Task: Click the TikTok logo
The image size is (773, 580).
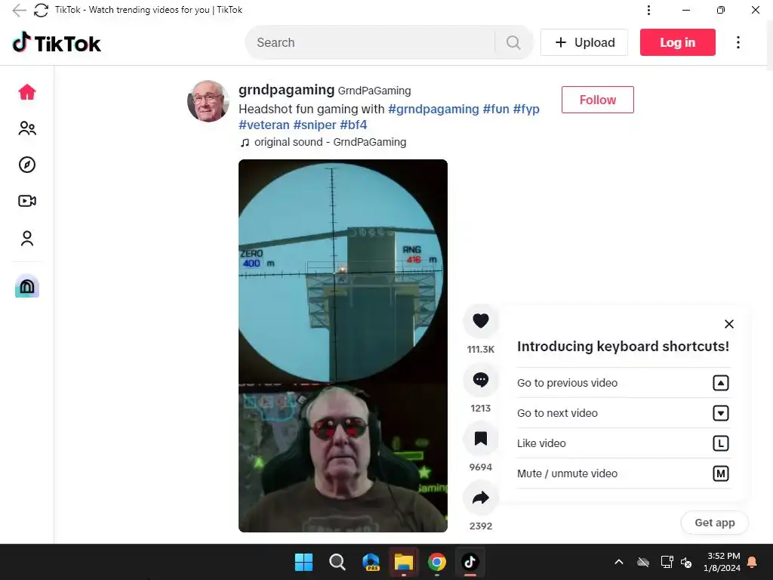Action: point(57,43)
